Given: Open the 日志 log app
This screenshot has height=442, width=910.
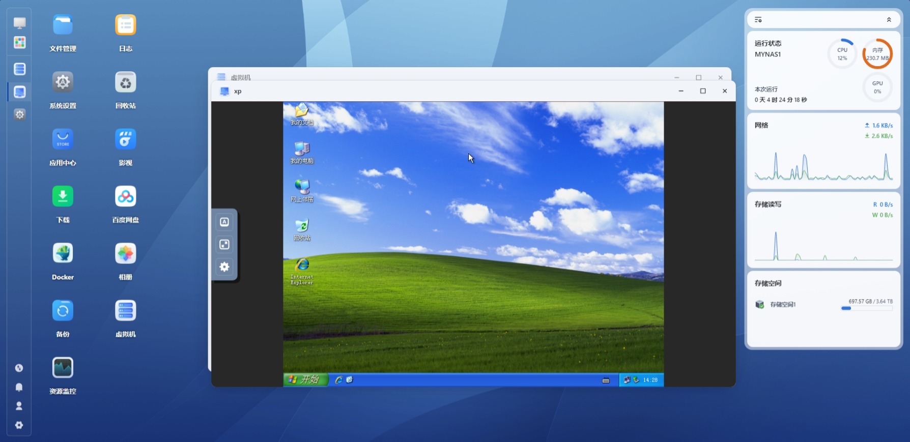Looking at the screenshot, I should click(x=125, y=25).
